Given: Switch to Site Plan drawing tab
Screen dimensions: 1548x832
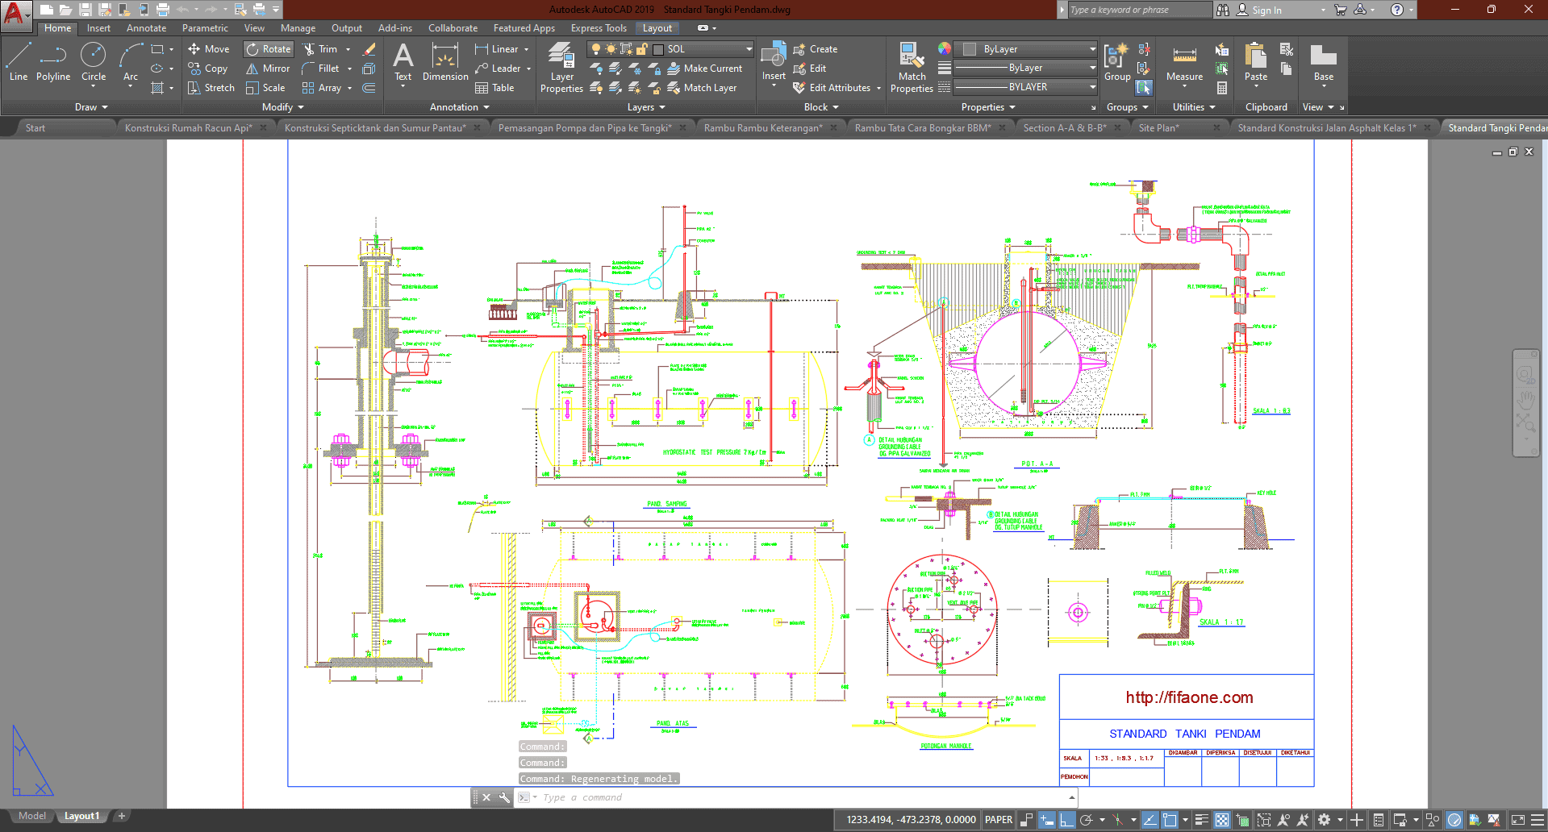Looking at the screenshot, I should pos(1158,127).
